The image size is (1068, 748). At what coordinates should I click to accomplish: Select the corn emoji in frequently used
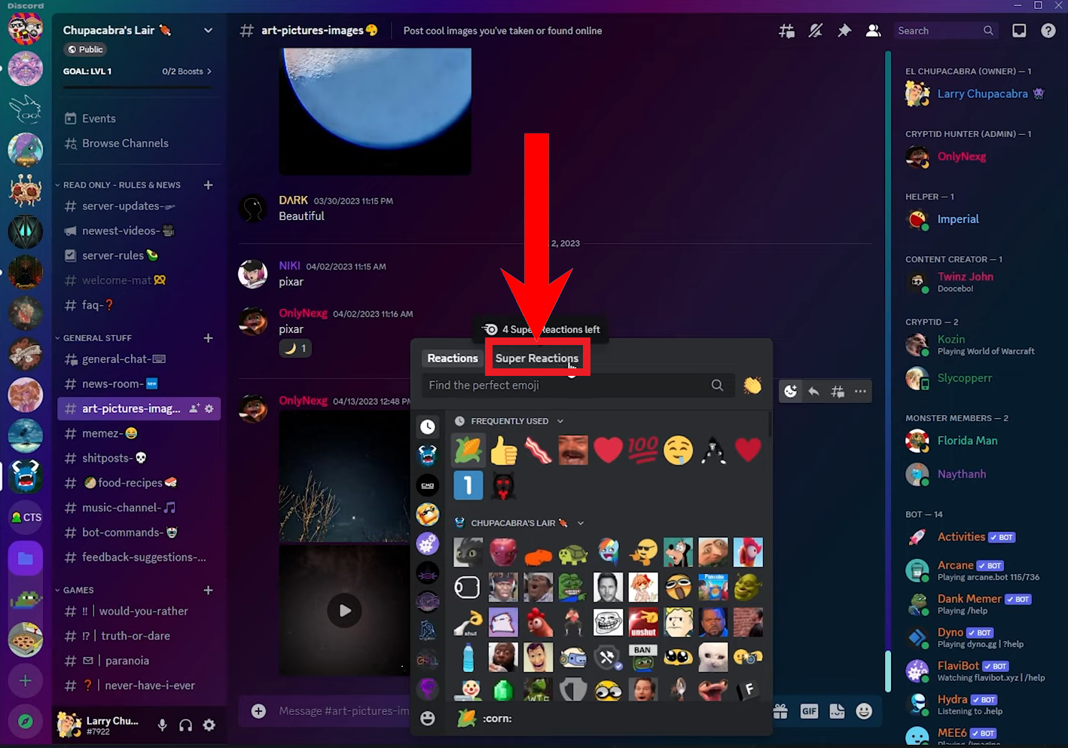tap(468, 451)
